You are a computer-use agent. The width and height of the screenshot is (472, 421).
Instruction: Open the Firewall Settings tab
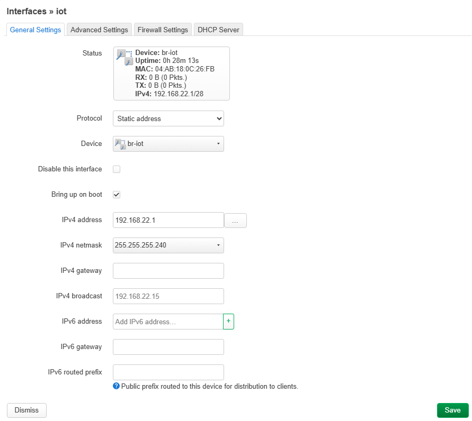click(163, 30)
